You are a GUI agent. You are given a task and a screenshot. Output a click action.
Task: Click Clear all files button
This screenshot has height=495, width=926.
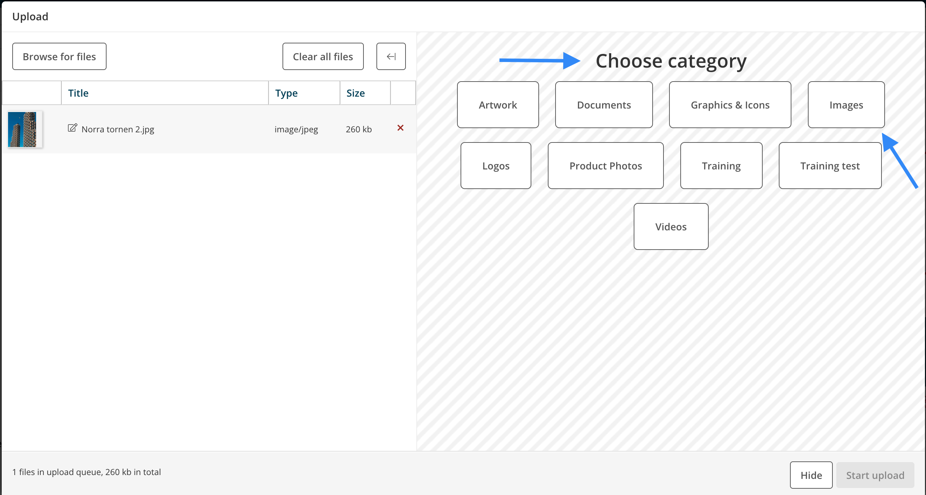[323, 56]
